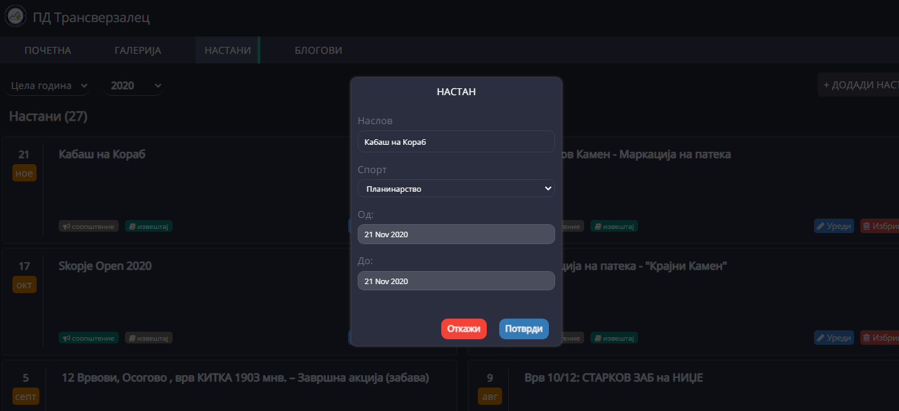Expand the Цела година period dropdown
The height and width of the screenshot is (411, 899).
pyautogui.click(x=49, y=86)
